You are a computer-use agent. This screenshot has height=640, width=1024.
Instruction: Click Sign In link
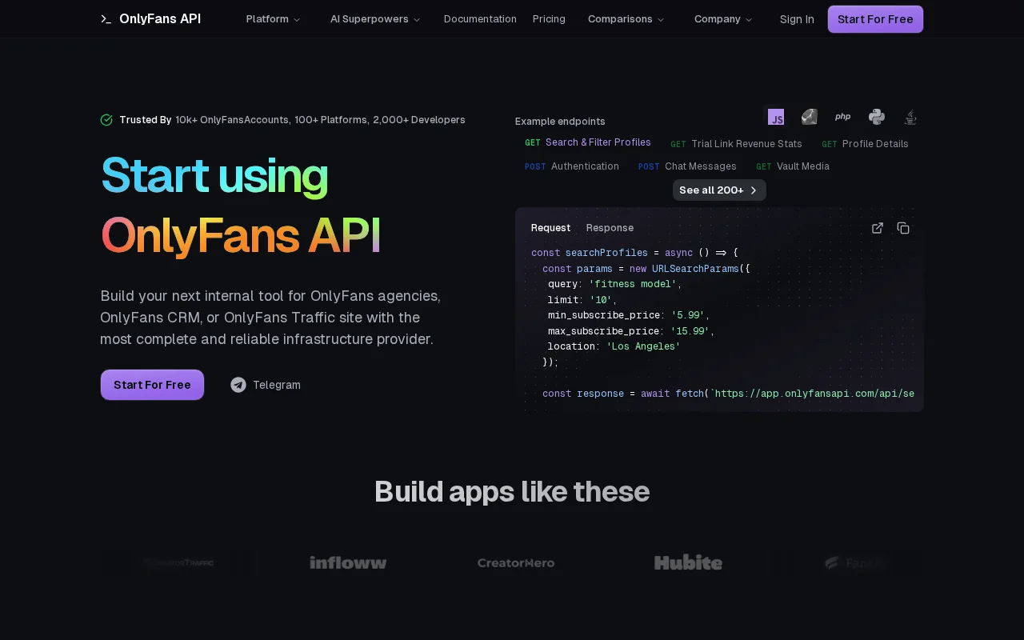point(797,18)
